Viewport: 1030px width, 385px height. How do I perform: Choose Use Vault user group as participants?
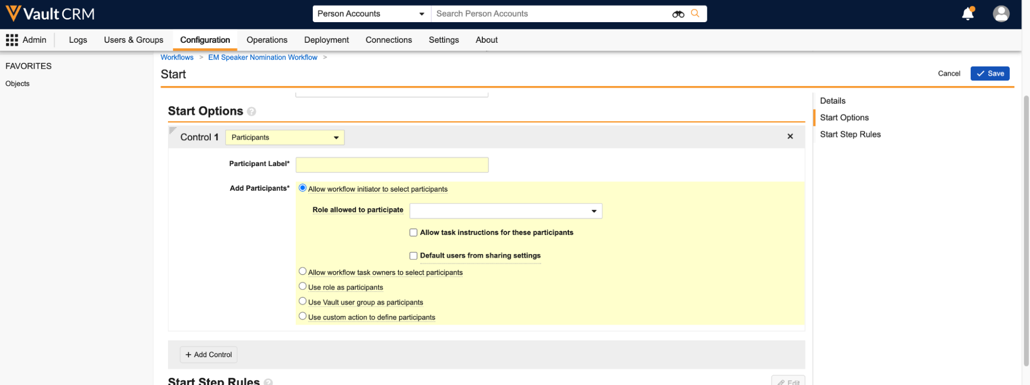[302, 302]
